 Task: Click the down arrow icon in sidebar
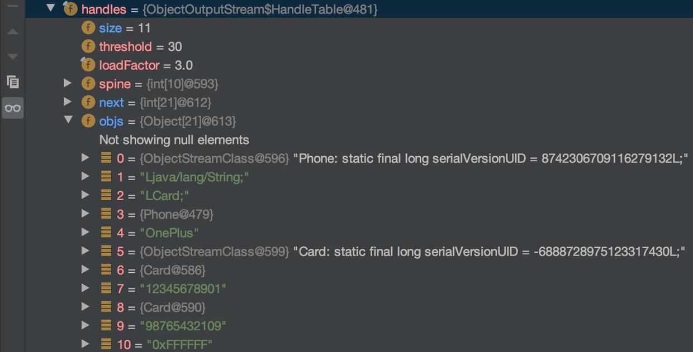(x=13, y=56)
